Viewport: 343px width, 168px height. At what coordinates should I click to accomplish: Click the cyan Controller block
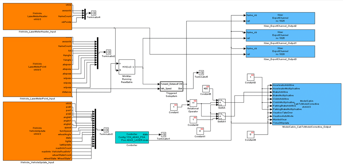pyautogui.click(x=132, y=137)
